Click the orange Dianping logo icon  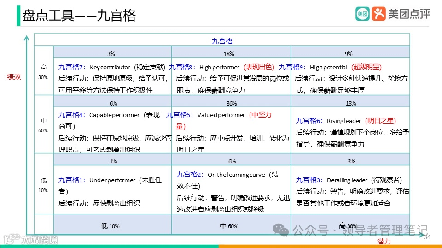[x=378, y=14]
